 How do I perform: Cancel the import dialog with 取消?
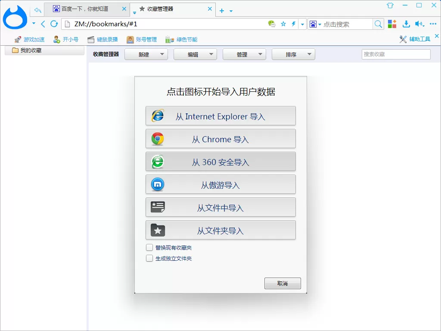[x=283, y=283]
